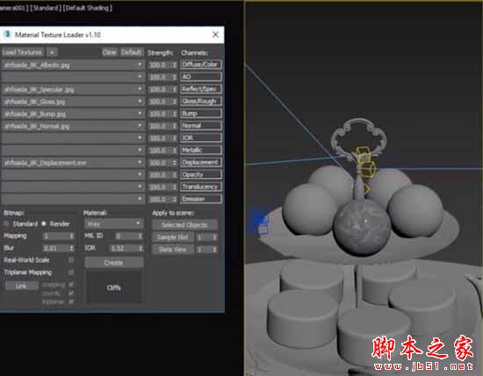483x376 pixels.
Task: Click the Clear button
Action: [110, 53]
